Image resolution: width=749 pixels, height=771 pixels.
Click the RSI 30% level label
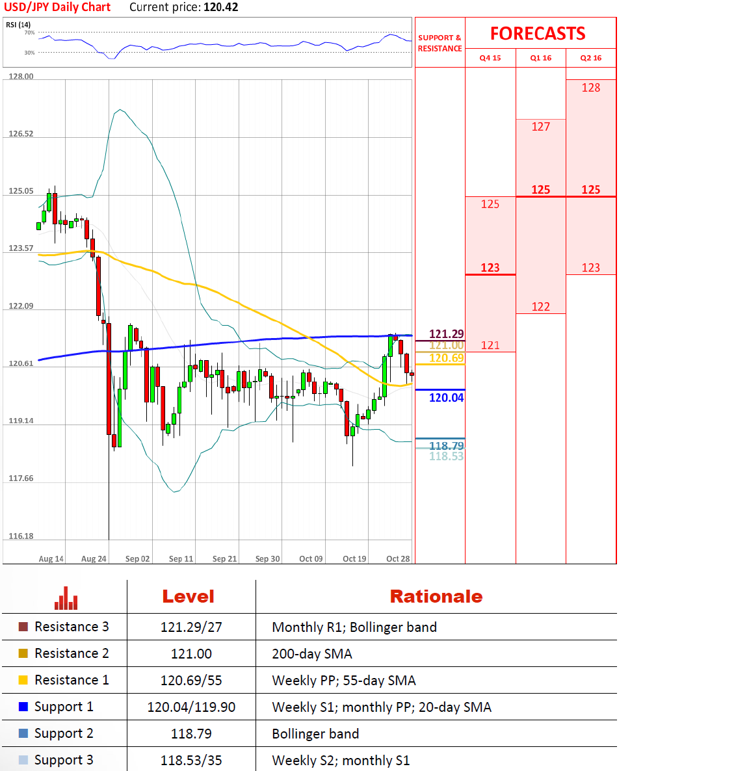[29, 53]
